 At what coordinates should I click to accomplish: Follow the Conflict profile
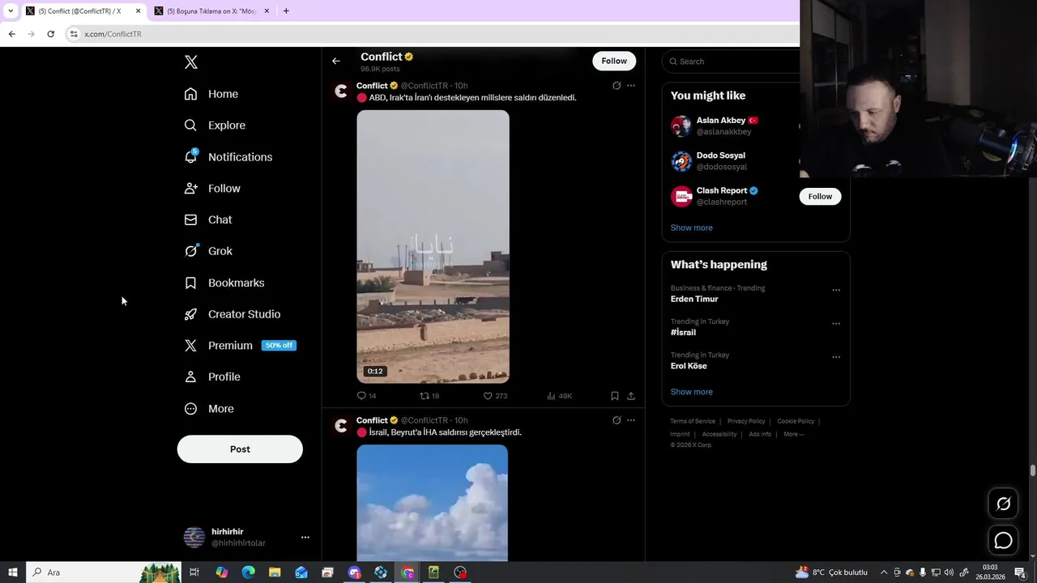pyautogui.click(x=614, y=61)
